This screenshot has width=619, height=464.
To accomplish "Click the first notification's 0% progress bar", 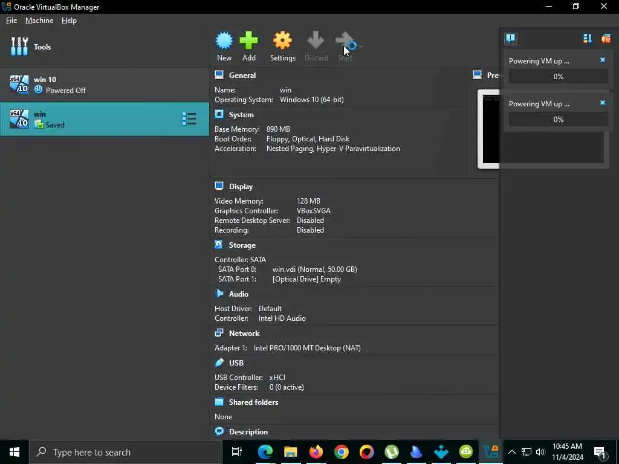I will click(x=558, y=77).
